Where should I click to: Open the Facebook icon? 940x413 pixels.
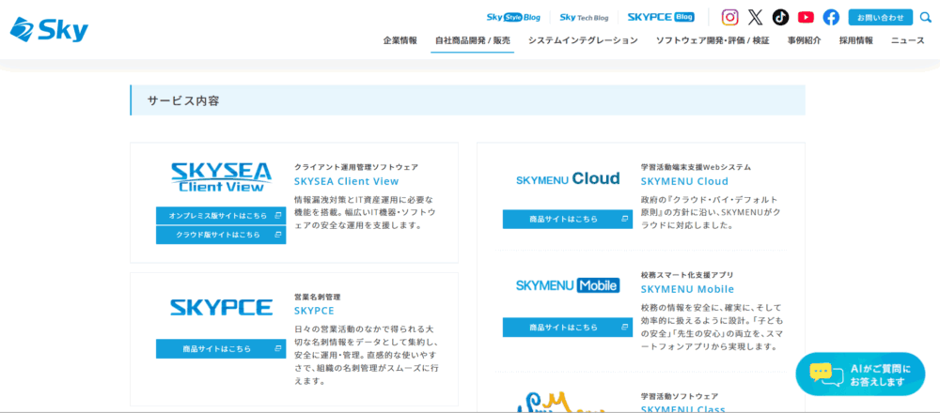tap(831, 17)
